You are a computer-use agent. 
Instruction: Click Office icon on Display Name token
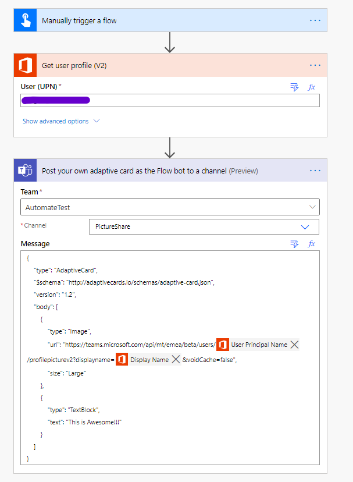[122, 359]
